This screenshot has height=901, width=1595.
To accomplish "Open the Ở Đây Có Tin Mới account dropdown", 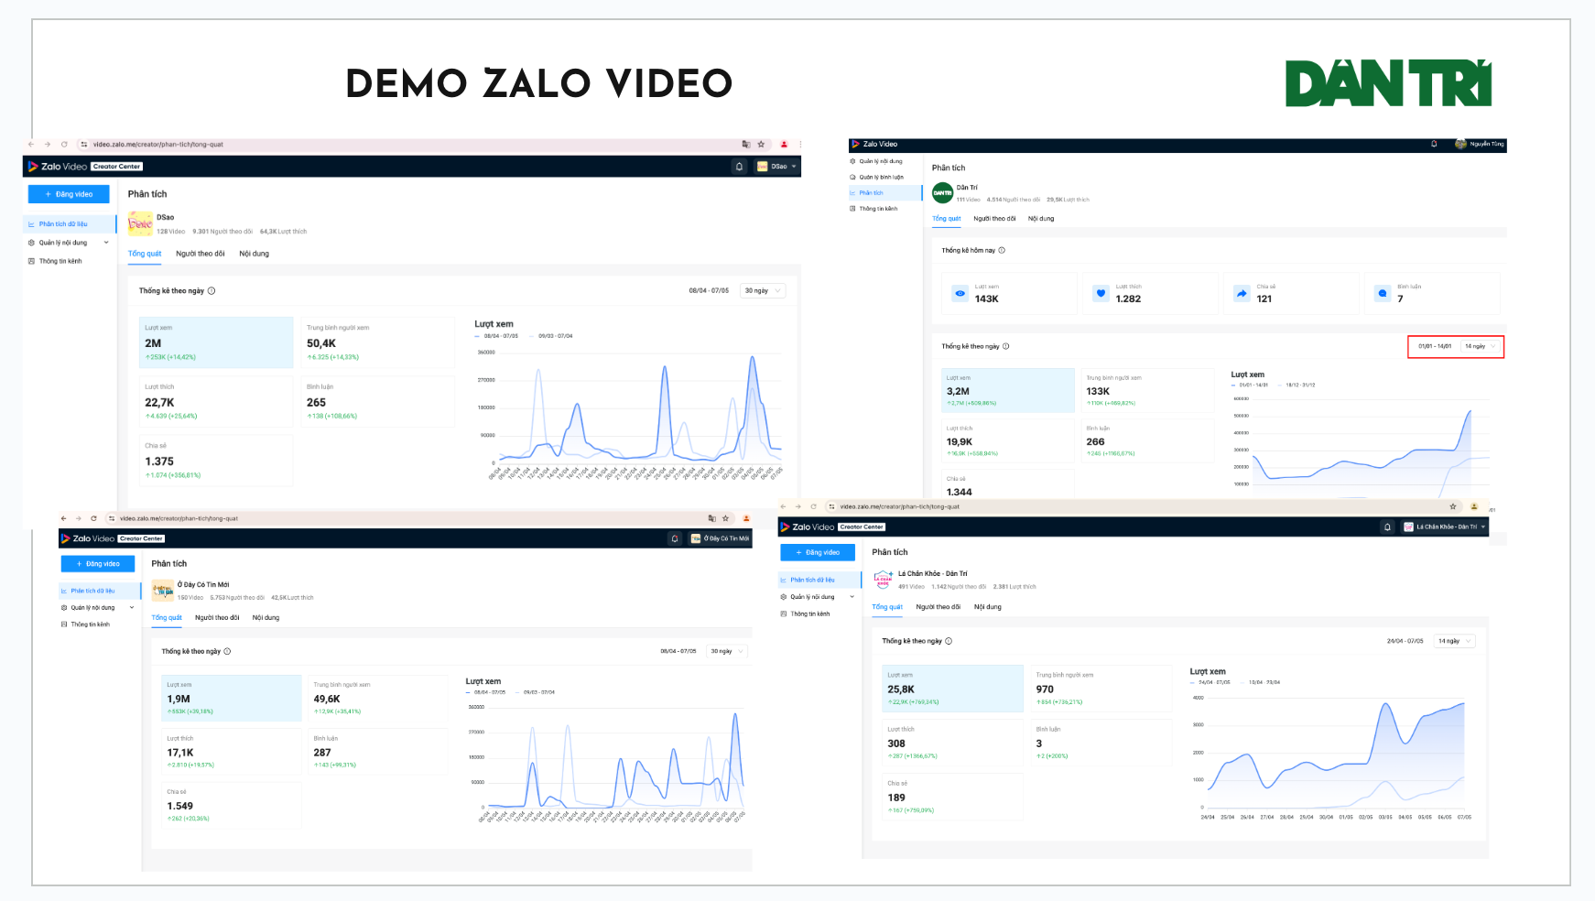I will 721,538.
